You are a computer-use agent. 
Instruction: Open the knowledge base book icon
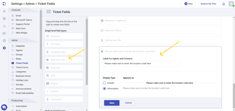pos(4,33)
